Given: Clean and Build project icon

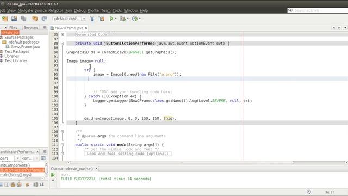Looking at the screenshot, I should [x=102, y=19].
